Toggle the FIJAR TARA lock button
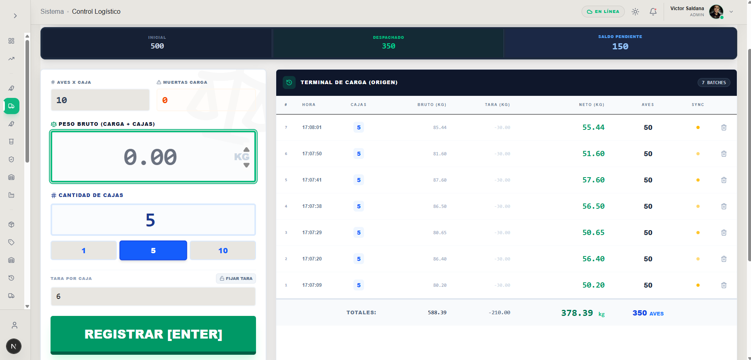The height and width of the screenshot is (360, 751). pos(236,278)
